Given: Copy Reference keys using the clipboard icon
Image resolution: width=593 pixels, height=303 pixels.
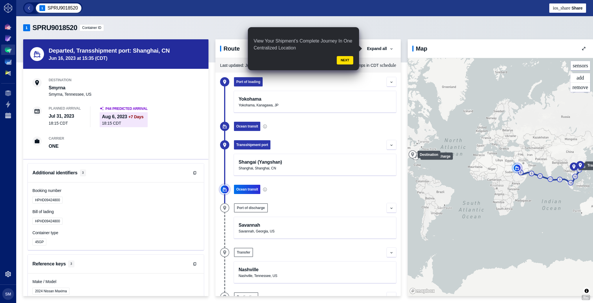Looking at the screenshot, I should click(195, 264).
